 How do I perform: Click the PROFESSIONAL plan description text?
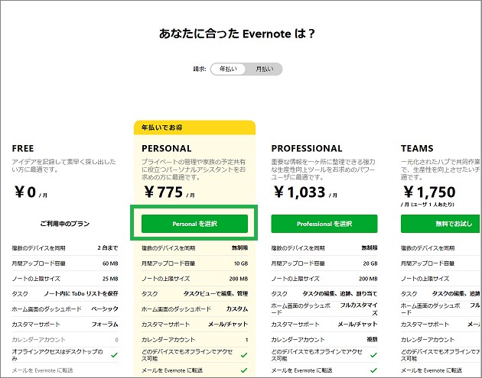tap(323, 170)
